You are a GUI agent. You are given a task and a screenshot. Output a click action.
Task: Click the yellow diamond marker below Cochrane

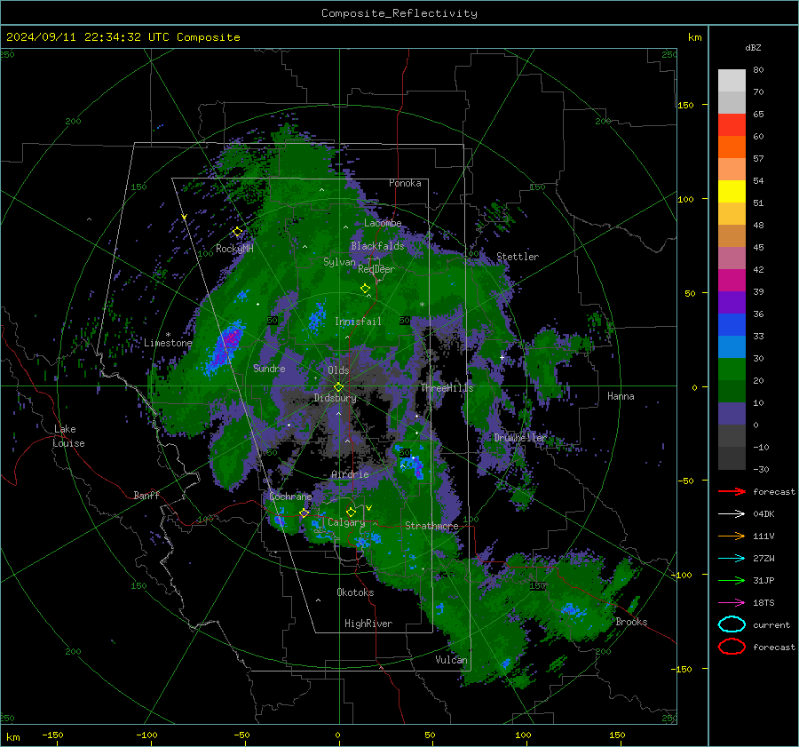pos(305,513)
